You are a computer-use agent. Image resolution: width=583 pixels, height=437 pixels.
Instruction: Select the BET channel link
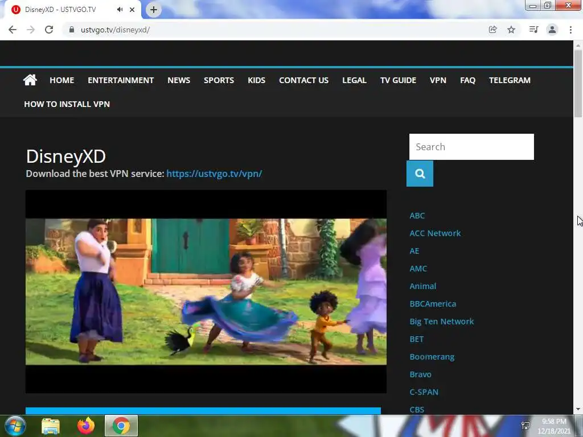[x=416, y=339]
